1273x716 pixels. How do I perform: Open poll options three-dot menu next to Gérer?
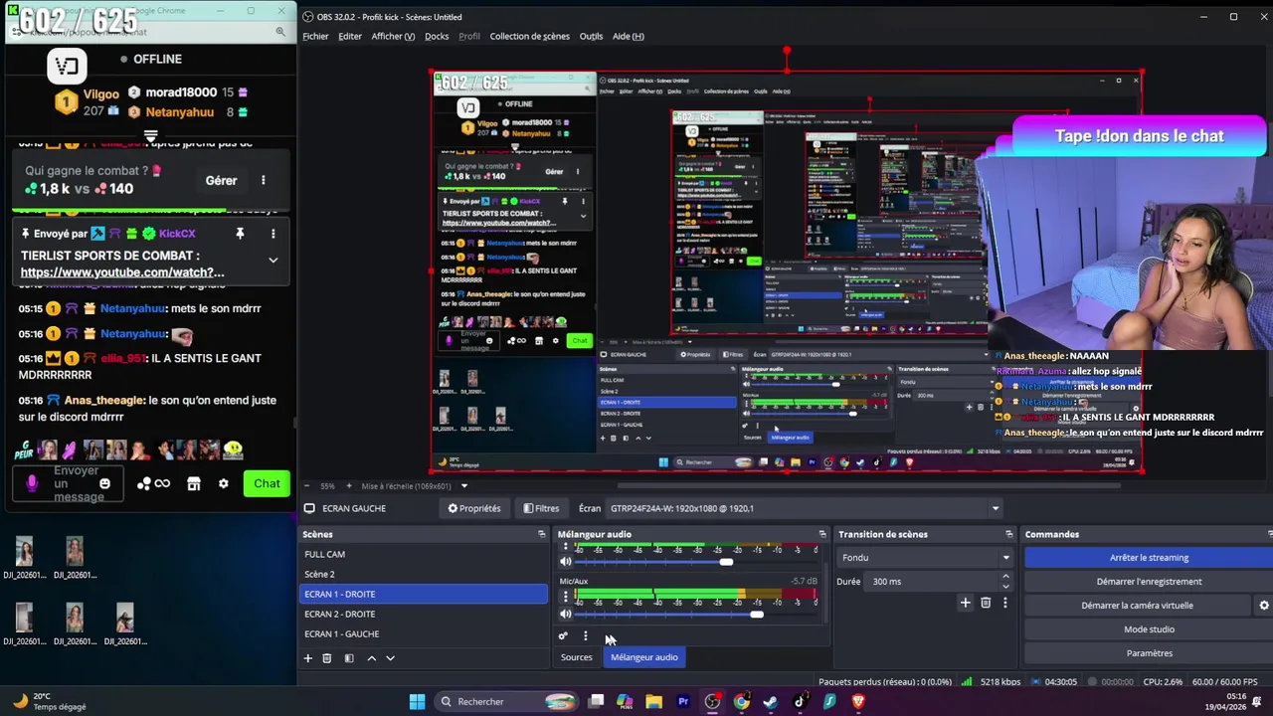pos(264,180)
